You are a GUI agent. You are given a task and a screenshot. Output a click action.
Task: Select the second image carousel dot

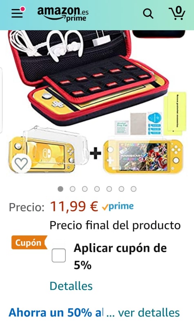point(73,189)
